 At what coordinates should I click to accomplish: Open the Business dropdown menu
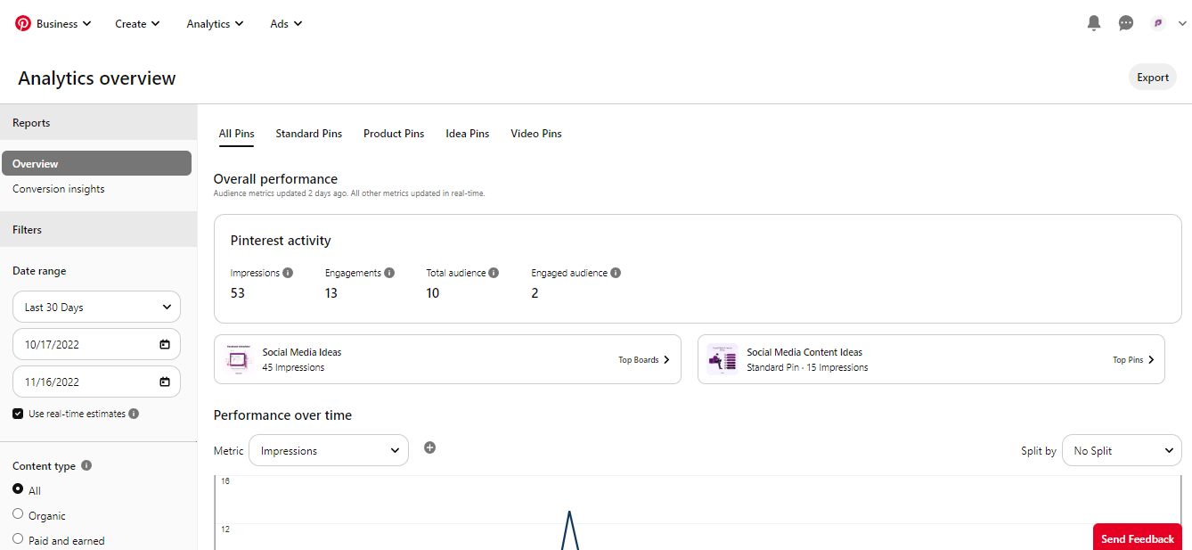(x=64, y=24)
